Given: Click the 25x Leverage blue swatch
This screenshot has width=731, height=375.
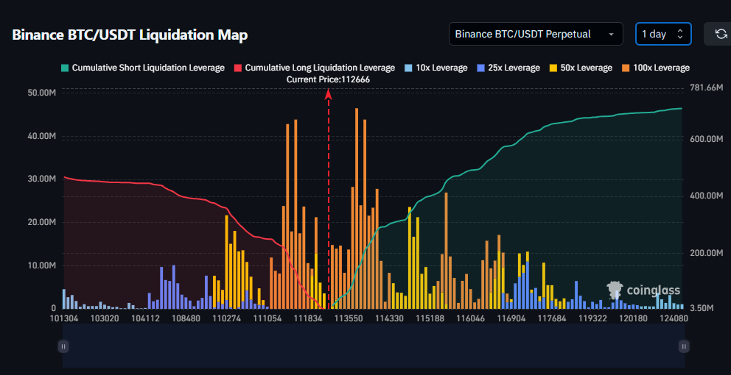Looking at the screenshot, I should [480, 68].
